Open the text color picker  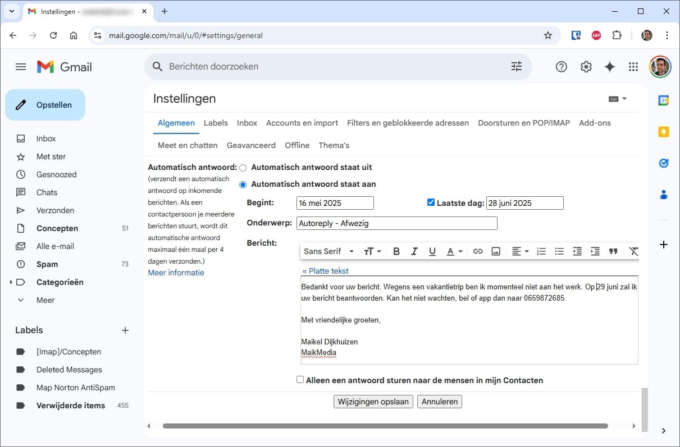(x=454, y=252)
